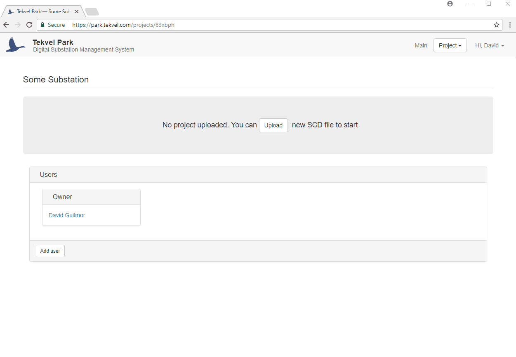This screenshot has height=357, width=516.
Task: Click the Chrome profile avatar icon
Action: point(450,4)
